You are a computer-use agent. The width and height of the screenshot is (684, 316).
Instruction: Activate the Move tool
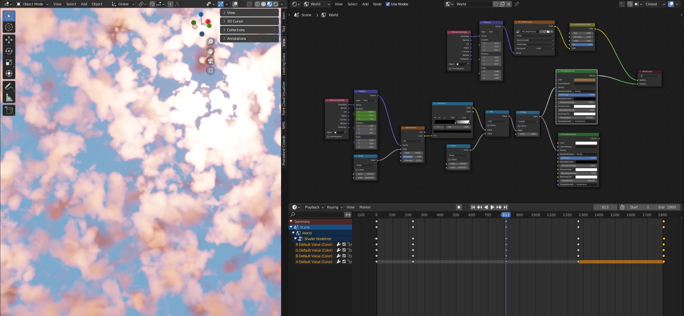[x=9, y=40]
